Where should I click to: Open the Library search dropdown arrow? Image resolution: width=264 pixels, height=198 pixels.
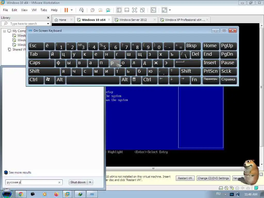tap(48, 23)
